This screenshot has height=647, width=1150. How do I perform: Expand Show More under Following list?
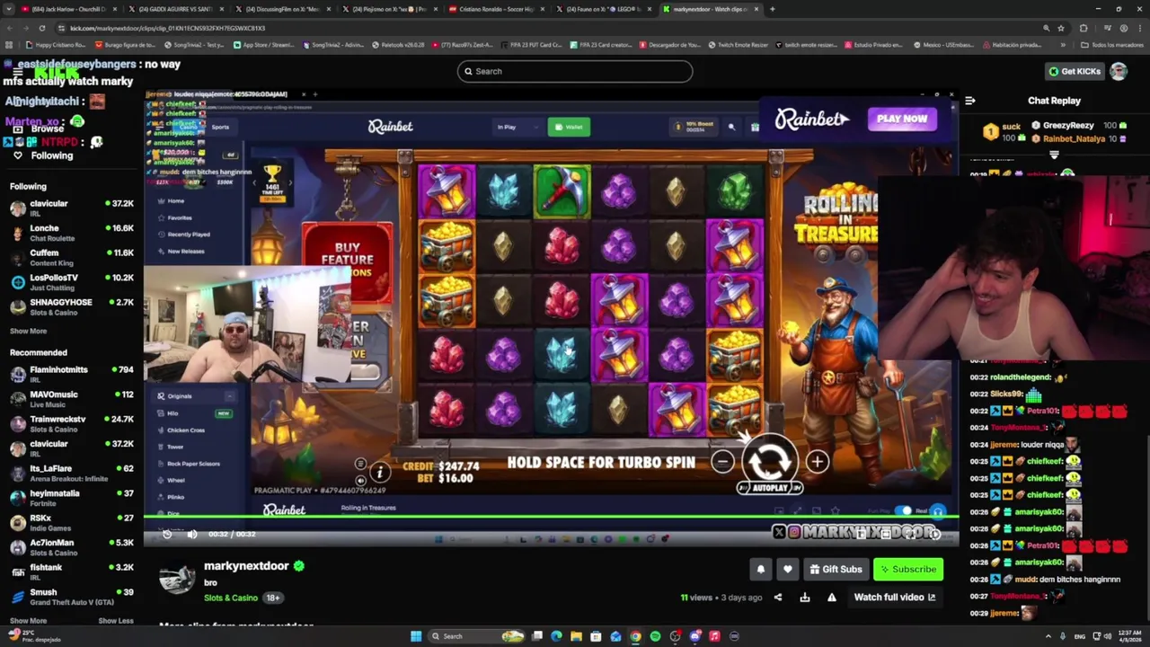(28, 331)
